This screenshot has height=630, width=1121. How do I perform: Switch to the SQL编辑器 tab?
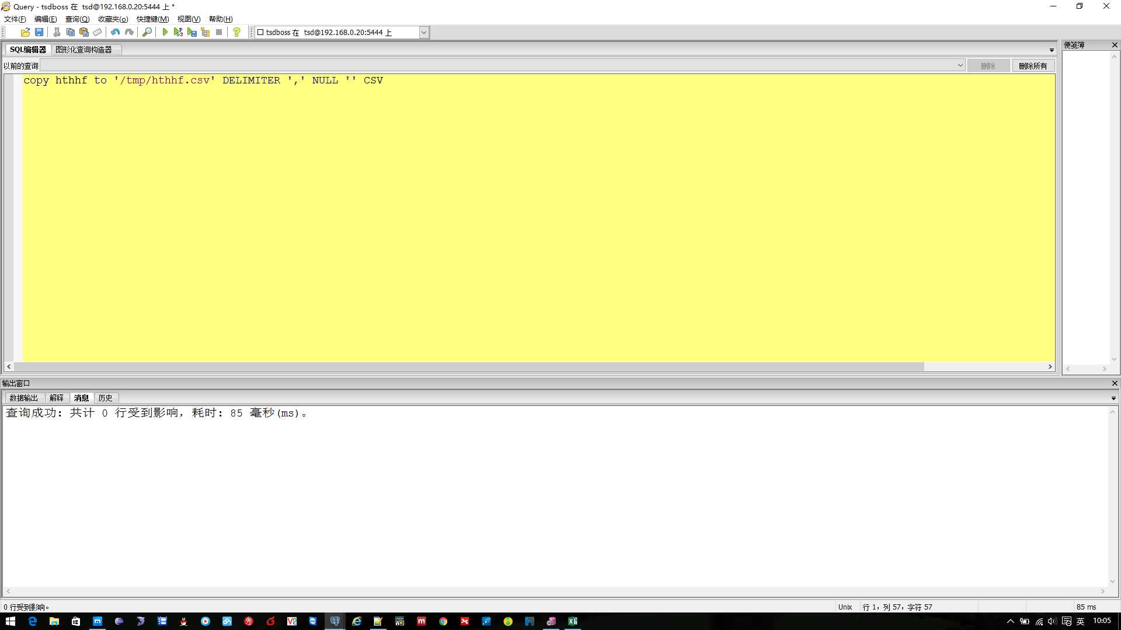28,50
